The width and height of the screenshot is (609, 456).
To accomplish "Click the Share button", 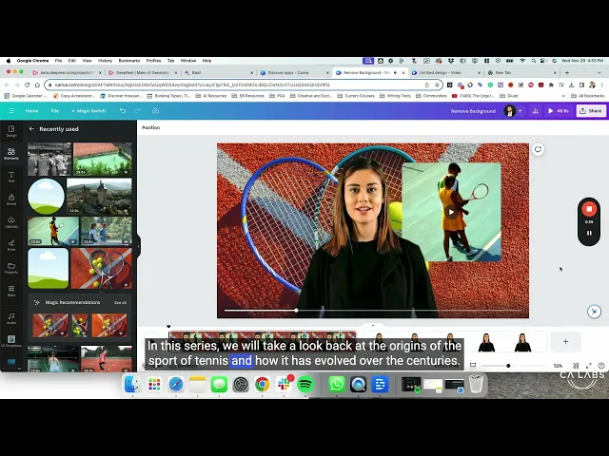I will coord(591,111).
